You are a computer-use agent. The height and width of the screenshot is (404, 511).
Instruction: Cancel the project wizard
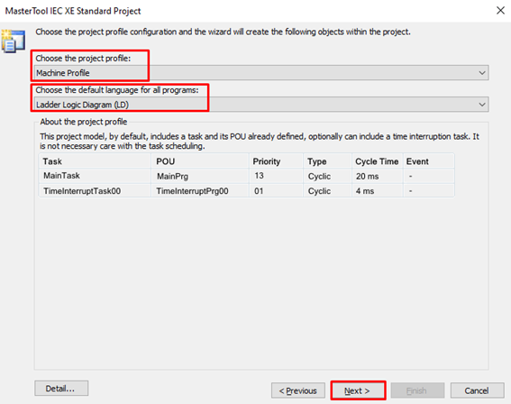pyautogui.click(x=477, y=390)
